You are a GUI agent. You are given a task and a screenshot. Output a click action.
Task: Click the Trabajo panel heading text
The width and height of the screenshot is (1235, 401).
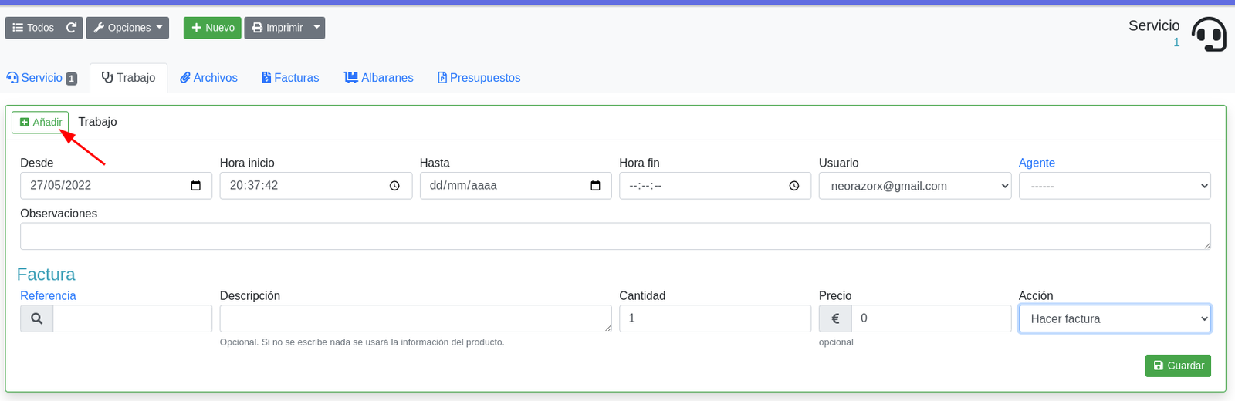pyautogui.click(x=97, y=122)
